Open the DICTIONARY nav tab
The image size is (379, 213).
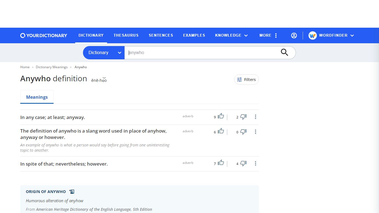coord(91,35)
